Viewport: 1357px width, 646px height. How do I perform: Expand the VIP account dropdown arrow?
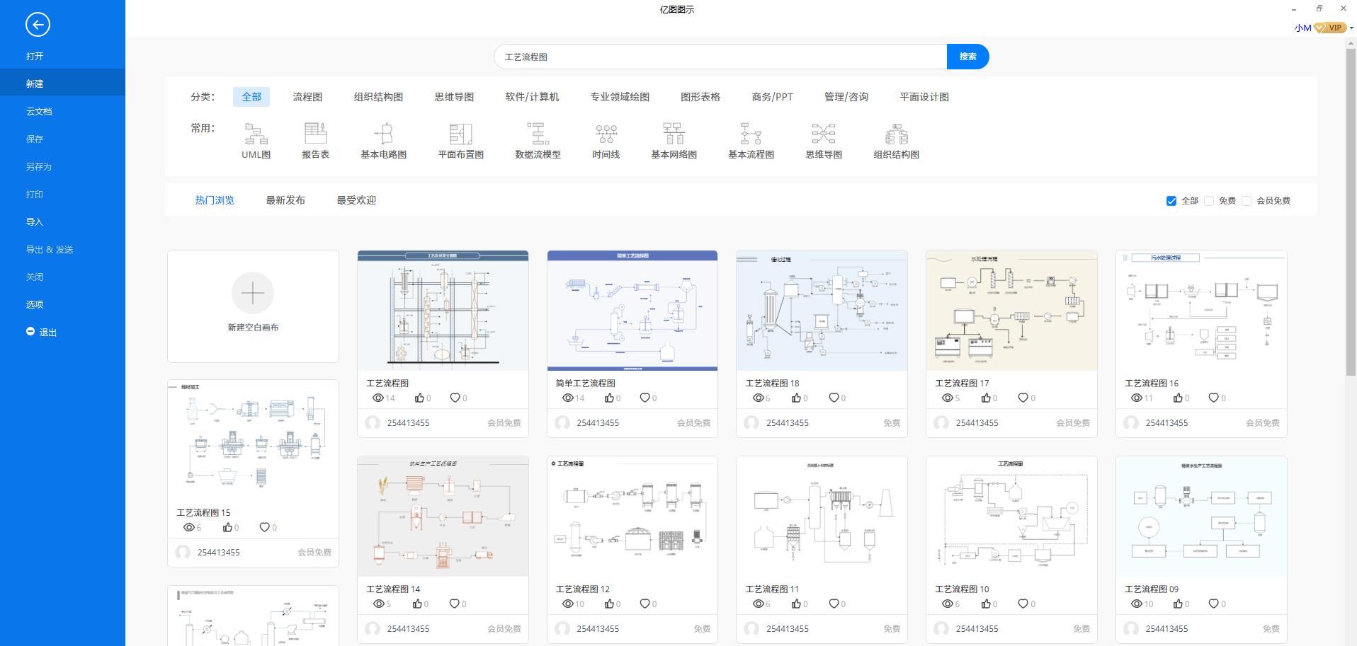pos(1350,28)
